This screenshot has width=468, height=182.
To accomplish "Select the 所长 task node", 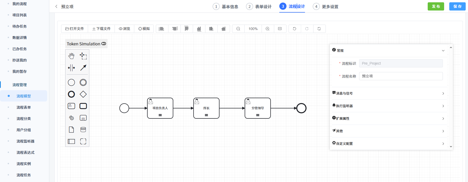I will coord(206,108).
